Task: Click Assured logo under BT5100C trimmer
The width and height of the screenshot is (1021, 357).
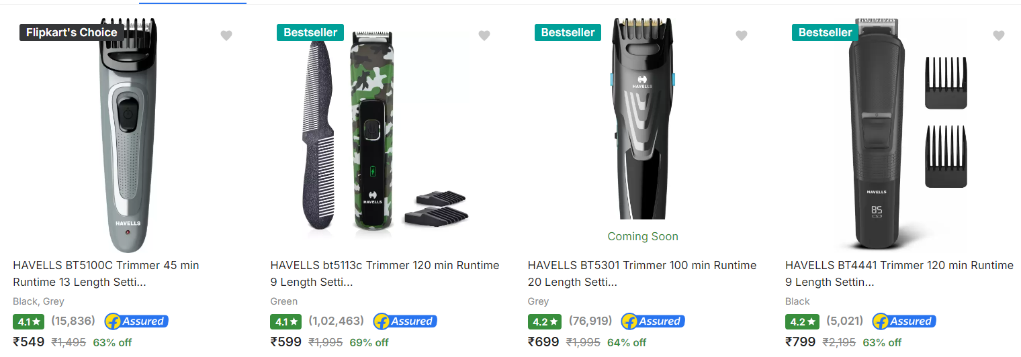Action: pos(135,321)
